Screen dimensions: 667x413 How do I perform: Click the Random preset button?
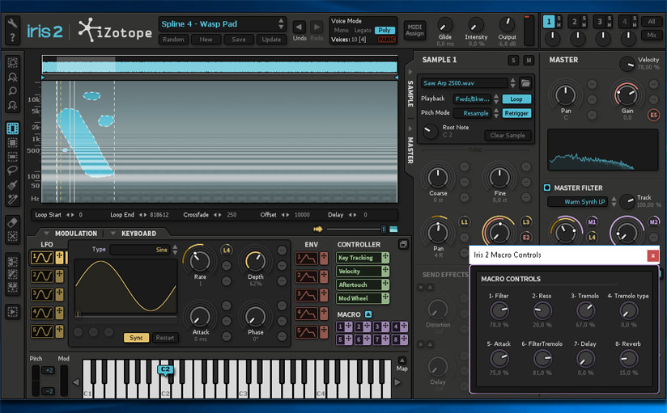click(173, 39)
